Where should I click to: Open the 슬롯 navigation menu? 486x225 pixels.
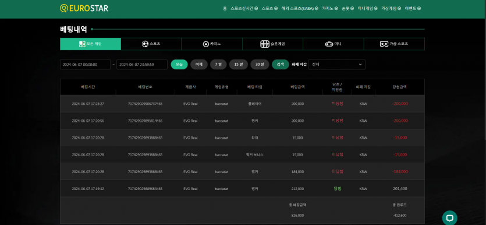tap(347, 8)
